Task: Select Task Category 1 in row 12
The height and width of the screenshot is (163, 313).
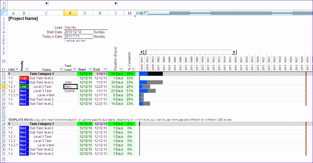Action: (x=42, y=74)
